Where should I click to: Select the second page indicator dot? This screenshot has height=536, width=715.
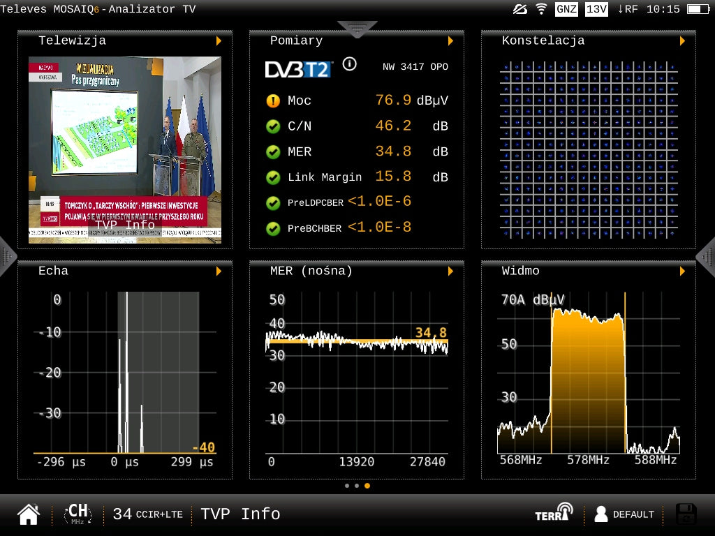(x=357, y=486)
